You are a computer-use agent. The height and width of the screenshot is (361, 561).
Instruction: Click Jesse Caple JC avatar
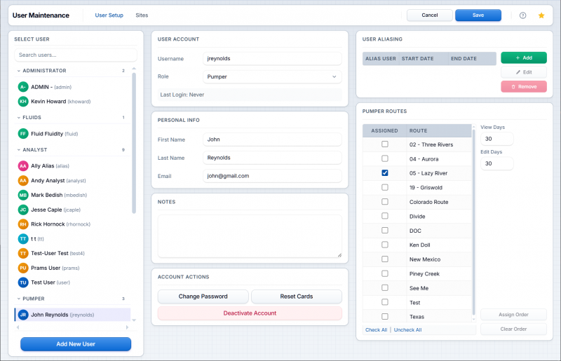coord(23,210)
